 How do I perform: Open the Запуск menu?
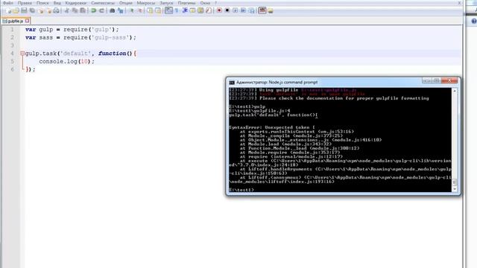click(166, 3)
